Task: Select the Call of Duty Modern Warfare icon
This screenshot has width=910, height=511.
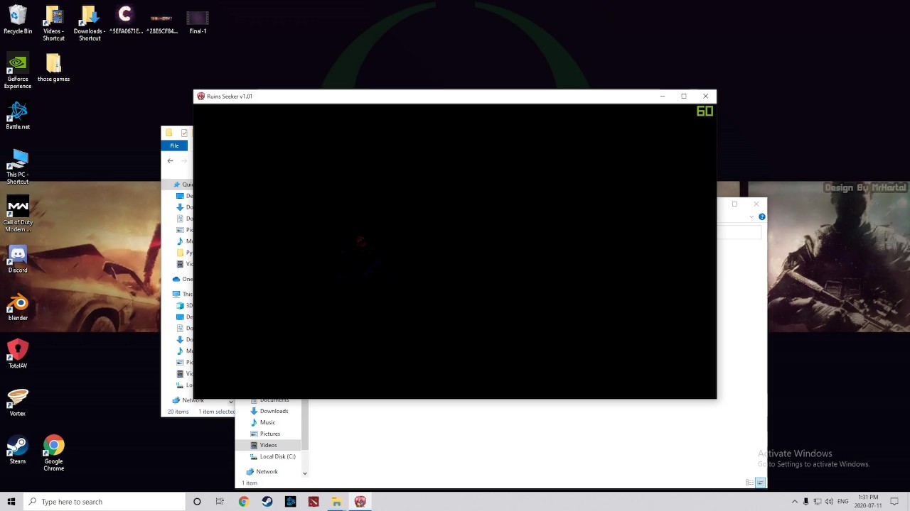Action: click(18, 215)
